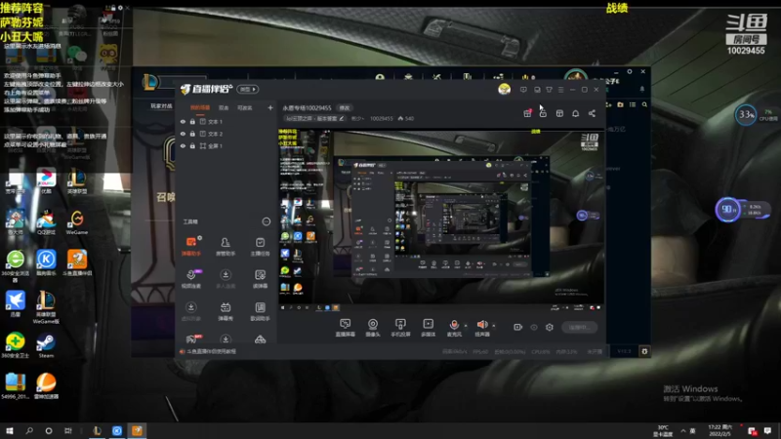Open the taskbar search
The image size is (781, 439).
coord(29,430)
